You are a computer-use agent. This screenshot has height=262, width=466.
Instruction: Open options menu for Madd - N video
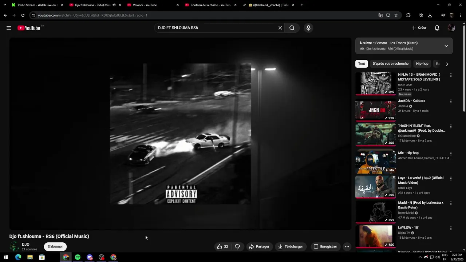point(451,203)
